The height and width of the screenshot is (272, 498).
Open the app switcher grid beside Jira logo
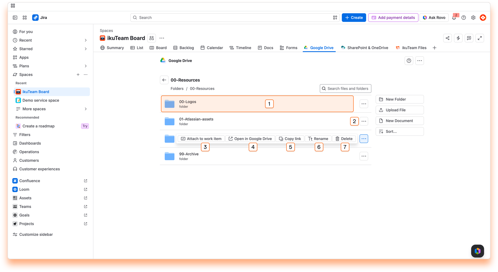25,17
